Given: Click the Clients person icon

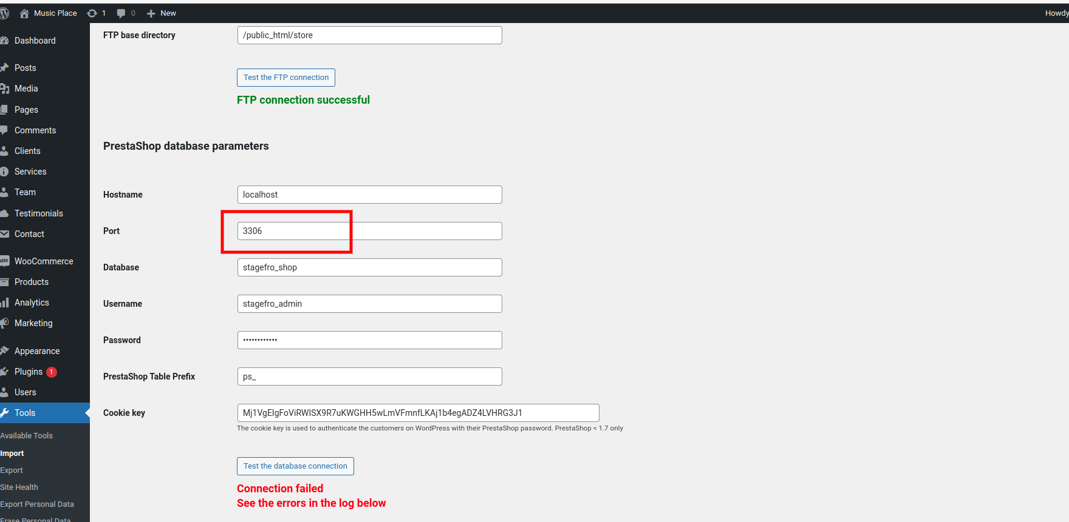Looking at the screenshot, I should (x=4, y=151).
